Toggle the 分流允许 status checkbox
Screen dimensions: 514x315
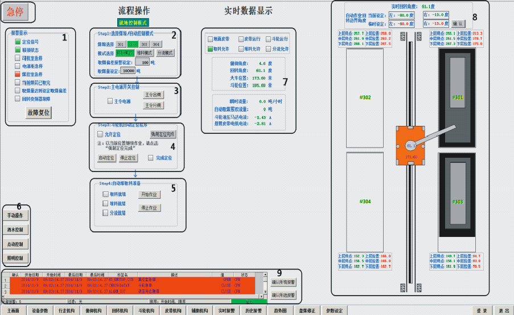269,49
